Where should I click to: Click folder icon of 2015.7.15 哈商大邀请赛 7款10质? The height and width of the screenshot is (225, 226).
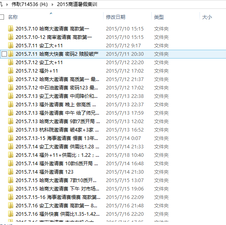[x=11, y=180]
